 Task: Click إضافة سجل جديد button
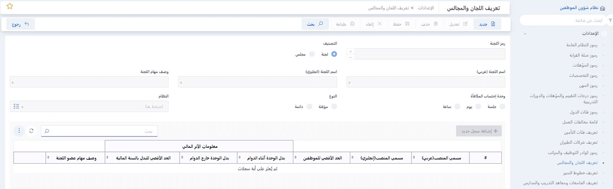[479, 131]
